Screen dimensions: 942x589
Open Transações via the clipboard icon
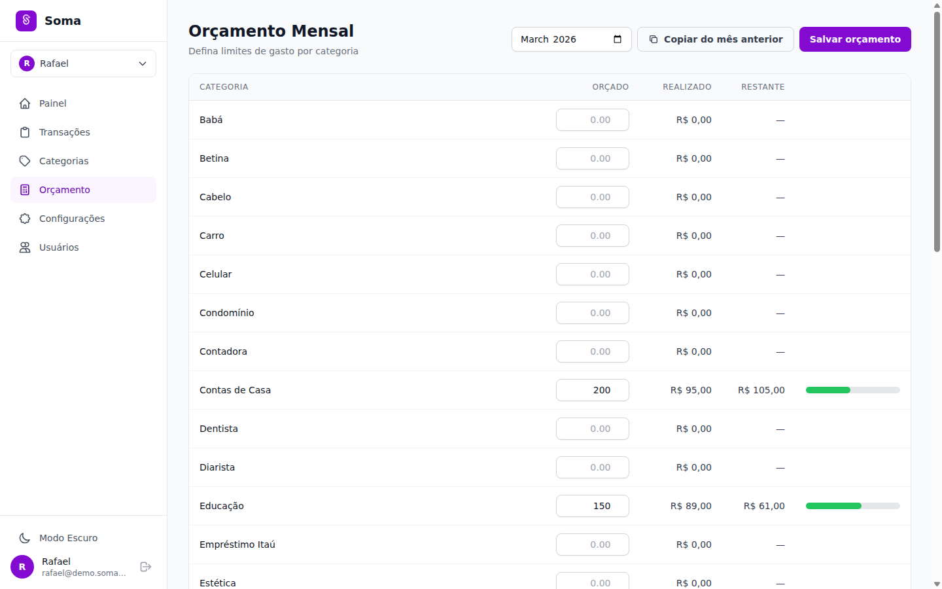pos(25,132)
